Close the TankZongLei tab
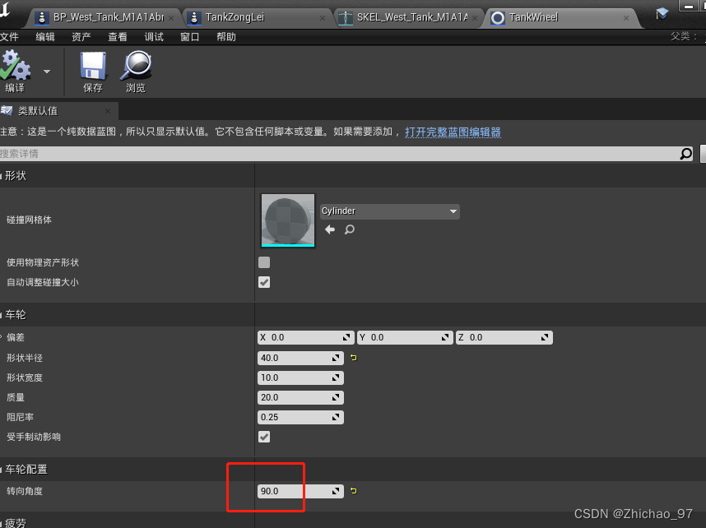706x528 pixels. tap(323, 18)
